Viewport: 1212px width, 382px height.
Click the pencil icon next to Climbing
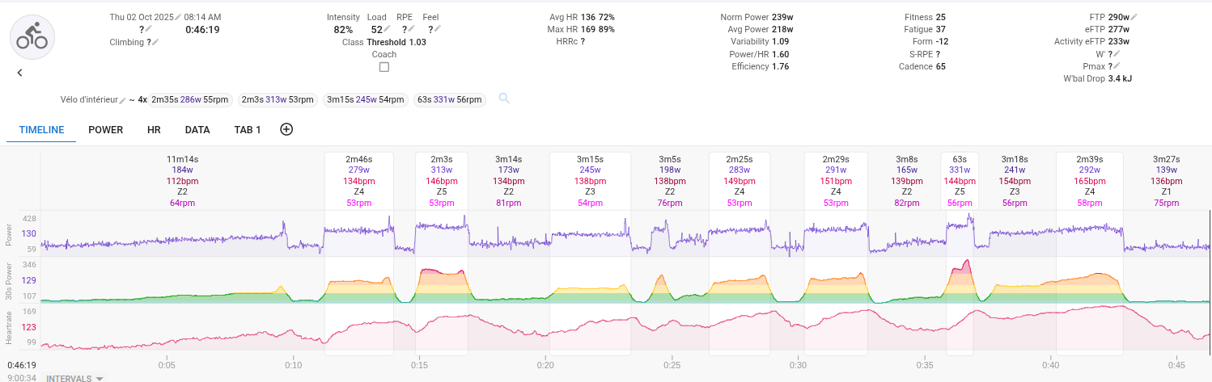tap(155, 42)
